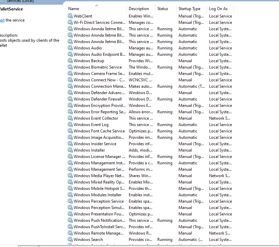Screen dimensions: 279x247
Task: Click the Windows Camera Frame Se... icon
Action: click(70, 74)
